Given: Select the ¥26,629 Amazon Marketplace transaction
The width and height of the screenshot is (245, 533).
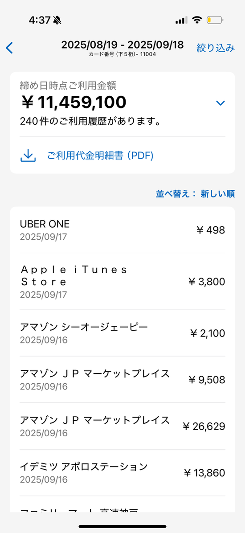Looking at the screenshot, I should point(122,426).
